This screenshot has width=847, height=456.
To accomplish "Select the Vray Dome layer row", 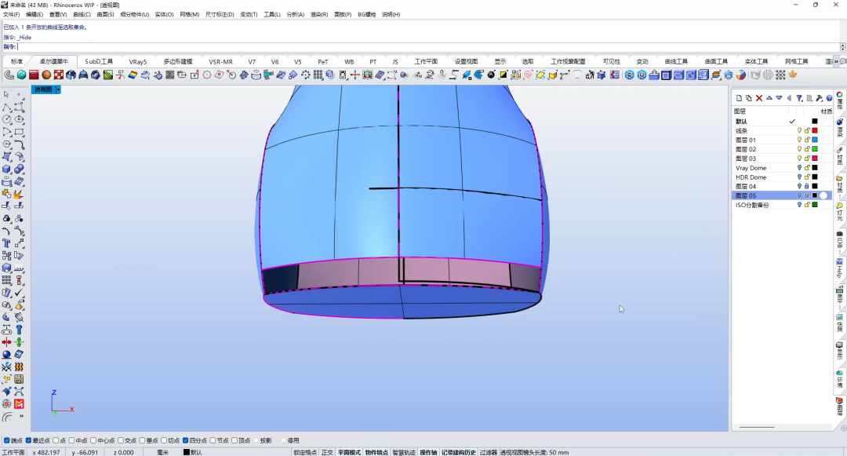I will [x=782, y=167].
